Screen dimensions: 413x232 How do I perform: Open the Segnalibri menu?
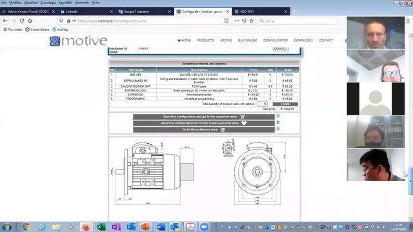click(x=65, y=3)
